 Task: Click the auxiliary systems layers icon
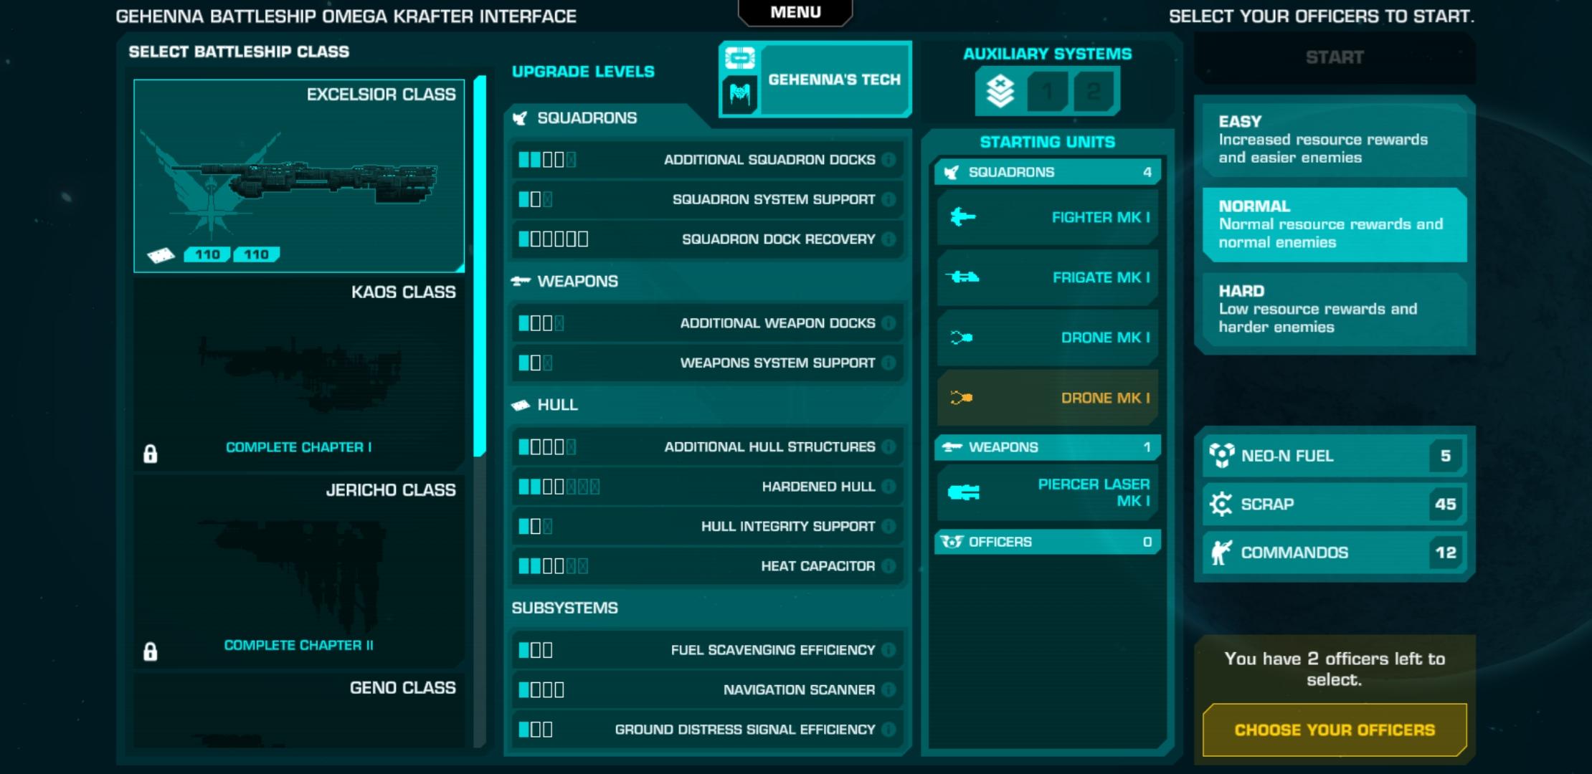(1000, 92)
